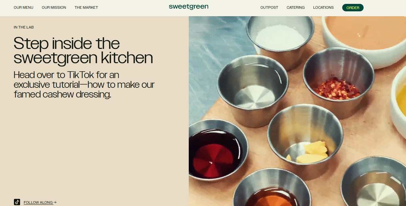Select Outpost in the top navigation
406x206 pixels.
point(269,7)
